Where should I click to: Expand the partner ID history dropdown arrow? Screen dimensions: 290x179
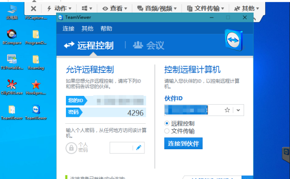[x=238, y=110]
